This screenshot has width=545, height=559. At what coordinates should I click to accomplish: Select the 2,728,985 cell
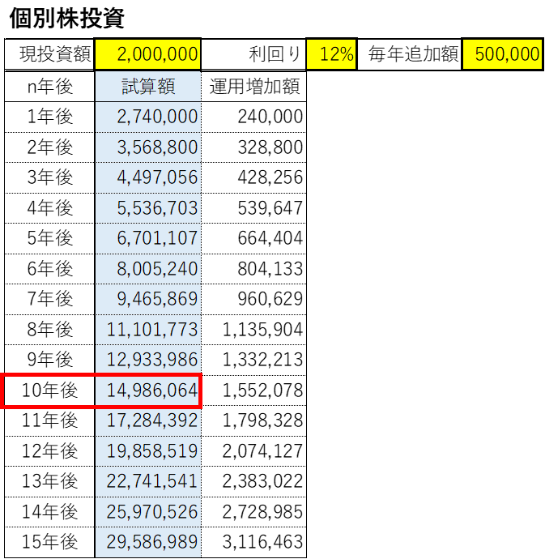coord(253,512)
